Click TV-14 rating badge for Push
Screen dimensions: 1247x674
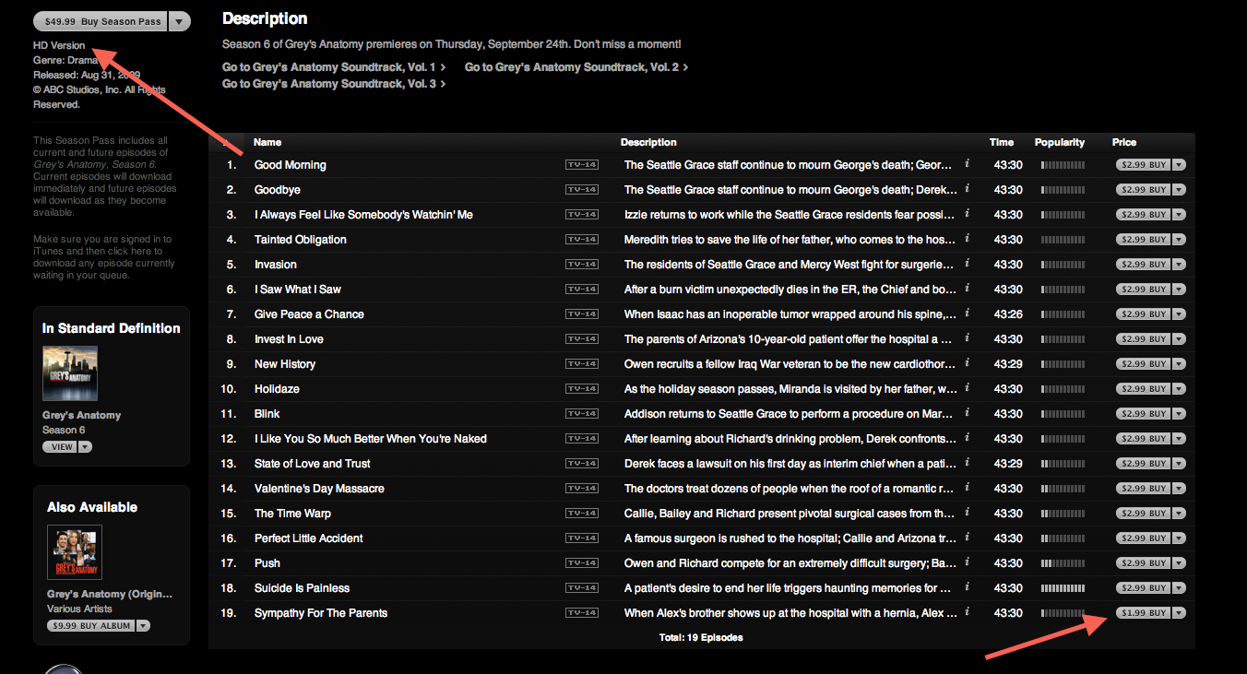(582, 563)
